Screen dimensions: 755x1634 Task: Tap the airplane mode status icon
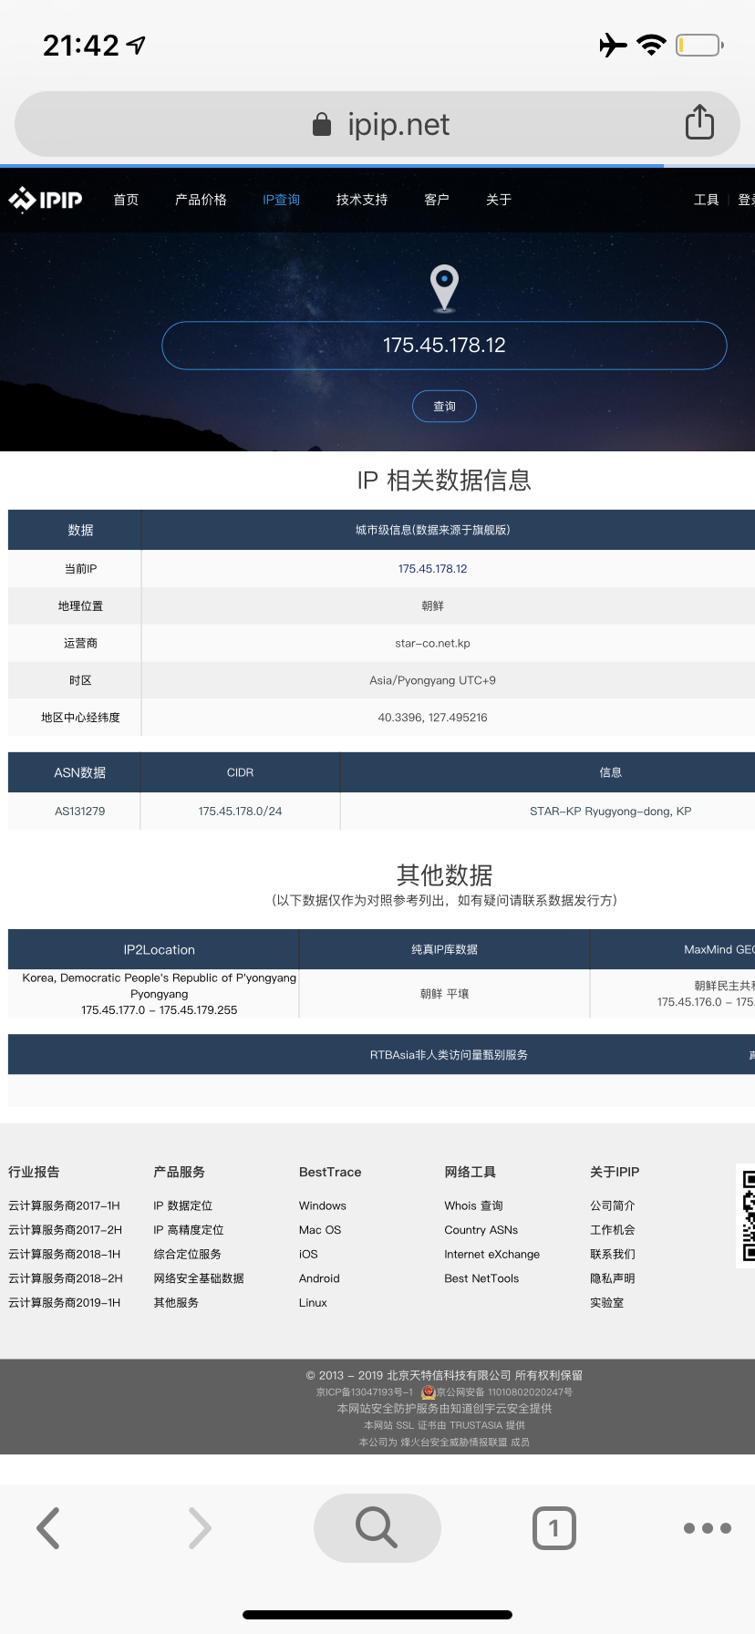coord(613,45)
